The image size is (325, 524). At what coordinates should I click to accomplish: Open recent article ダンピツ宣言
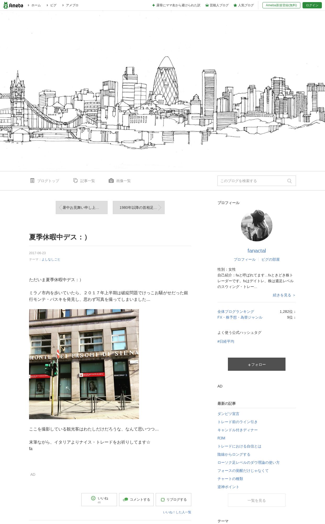pyautogui.click(x=228, y=414)
